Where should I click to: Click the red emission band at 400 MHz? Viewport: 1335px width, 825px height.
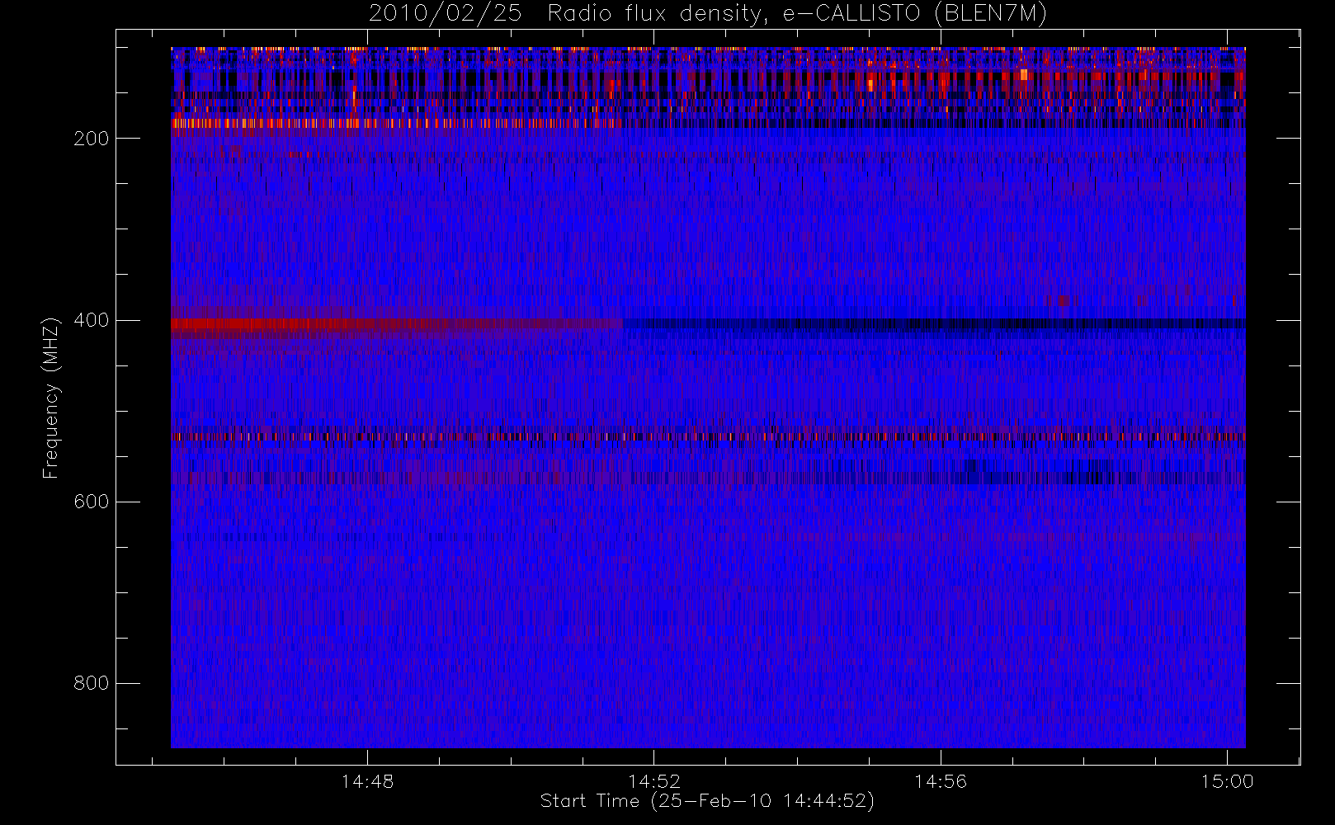point(396,324)
